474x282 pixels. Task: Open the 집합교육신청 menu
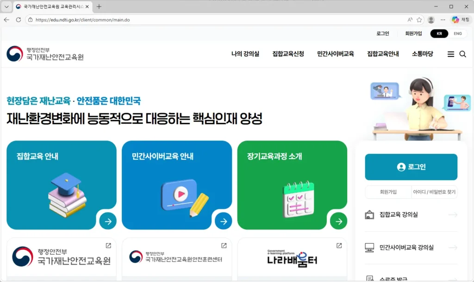coord(288,54)
